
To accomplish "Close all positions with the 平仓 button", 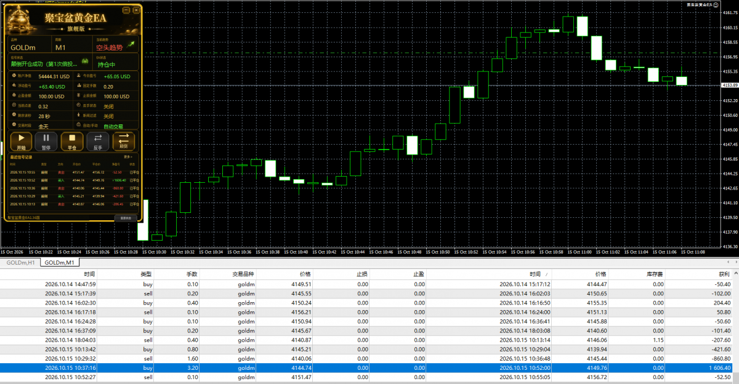I will tap(72, 141).
